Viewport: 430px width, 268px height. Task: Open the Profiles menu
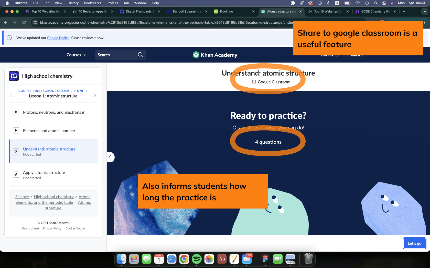click(112, 3)
